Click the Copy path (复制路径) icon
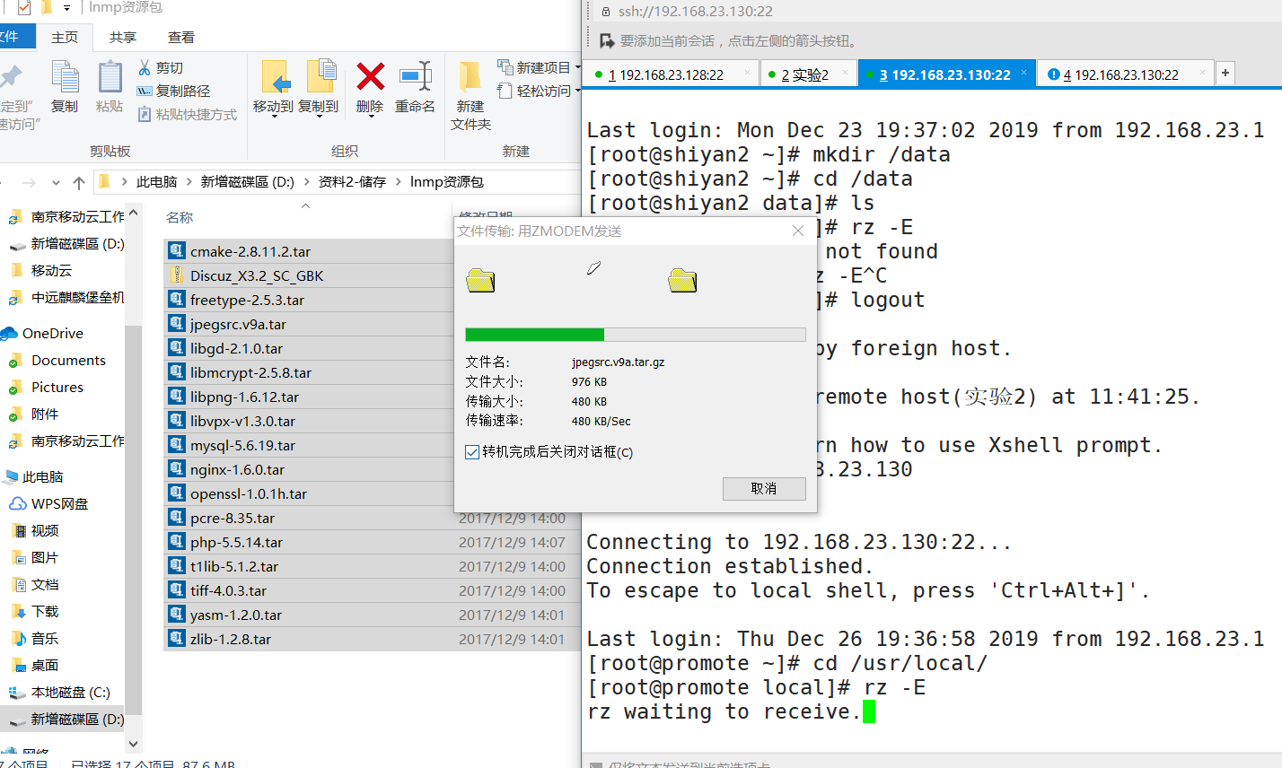The height and width of the screenshot is (768, 1282). point(145,91)
